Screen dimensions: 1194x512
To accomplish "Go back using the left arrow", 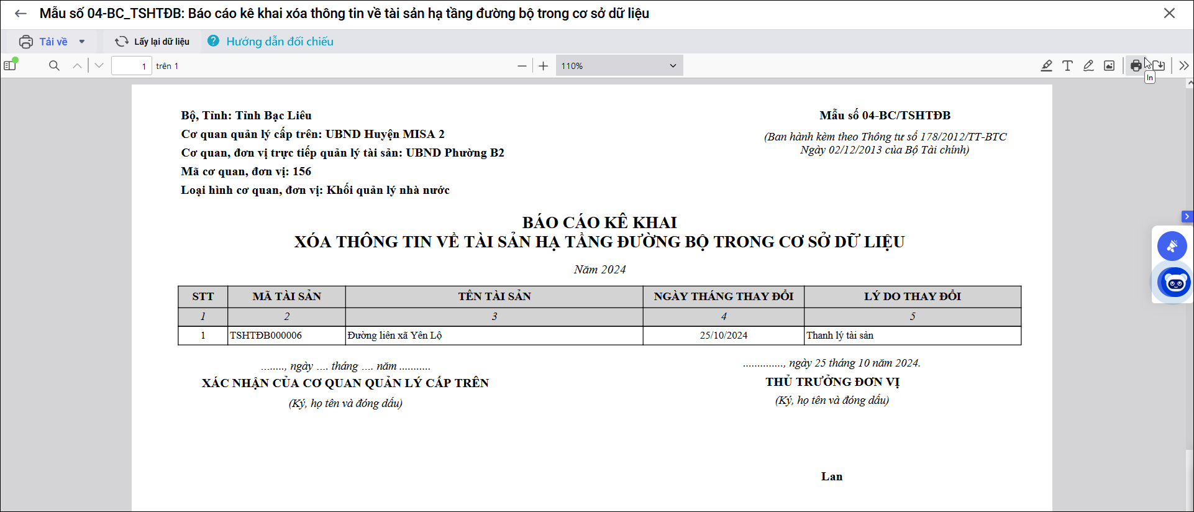I will pyautogui.click(x=21, y=13).
